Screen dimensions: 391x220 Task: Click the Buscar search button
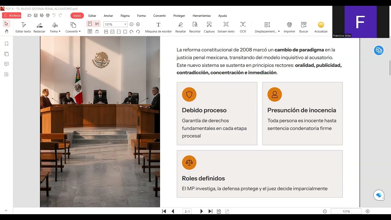pos(304,28)
